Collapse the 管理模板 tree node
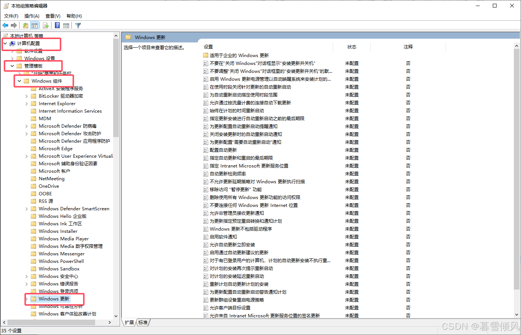This screenshot has width=521, height=335. pos(12,66)
